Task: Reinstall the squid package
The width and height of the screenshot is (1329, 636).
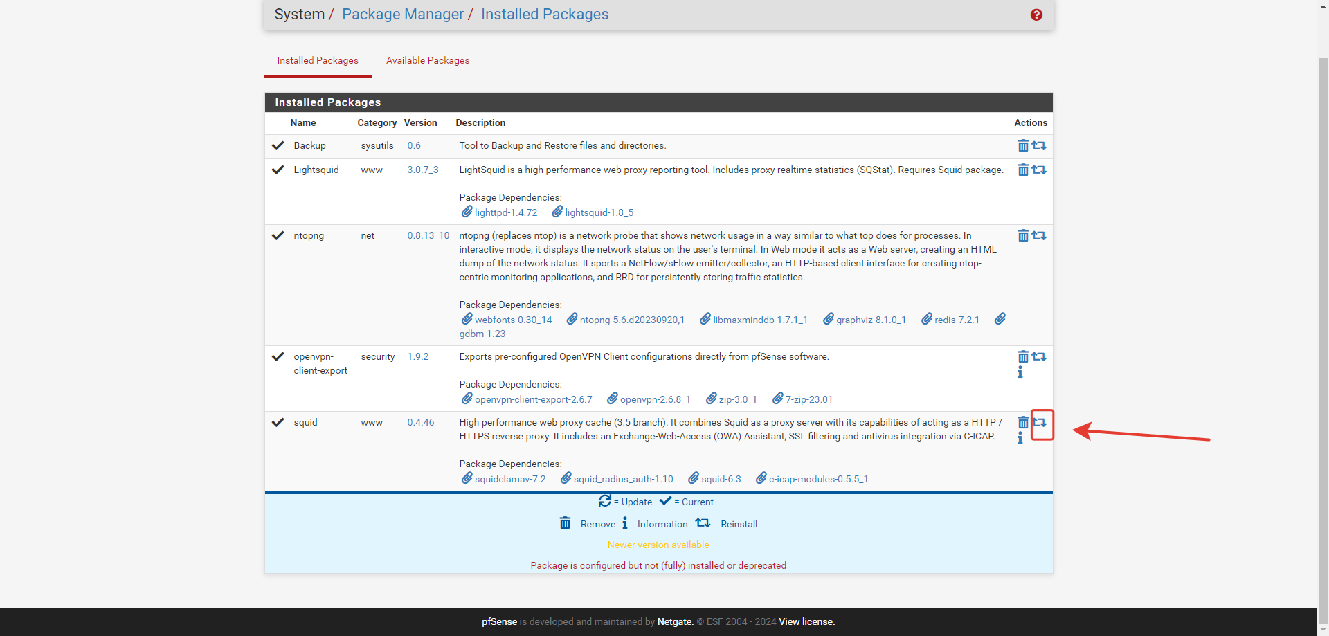Action: tap(1039, 422)
